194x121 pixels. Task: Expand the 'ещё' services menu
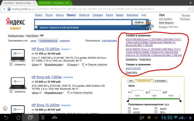(x=144, y=15)
